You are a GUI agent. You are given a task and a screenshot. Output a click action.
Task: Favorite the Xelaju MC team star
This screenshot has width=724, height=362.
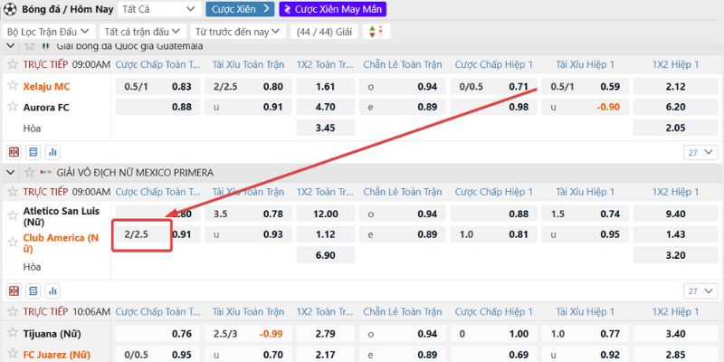point(13,86)
